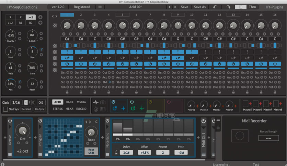Add Macro1 assignment with red plus
The width and height of the screenshot is (287, 166).
(x=197, y=106)
